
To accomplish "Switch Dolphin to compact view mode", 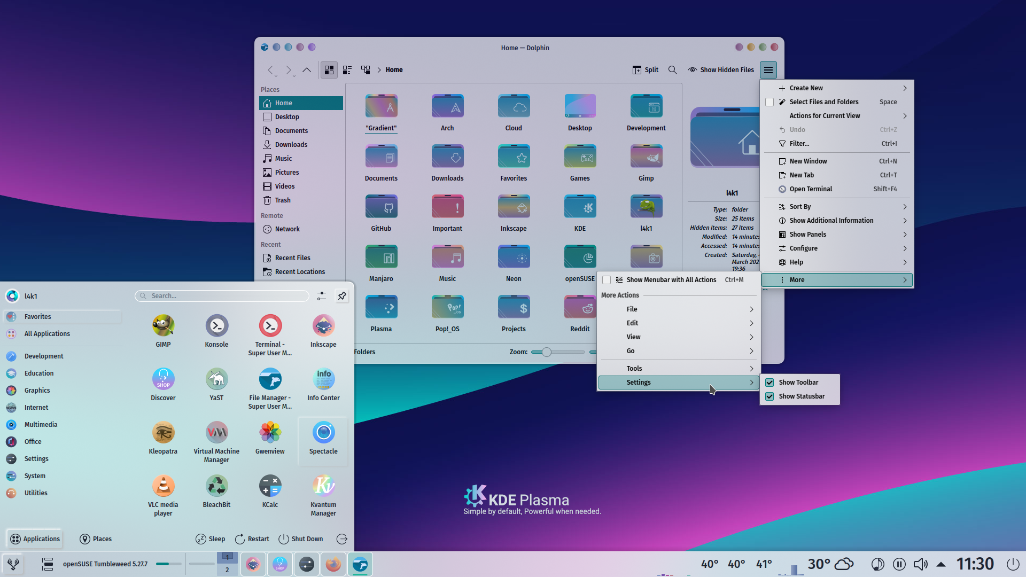I will tap(347, 70).
